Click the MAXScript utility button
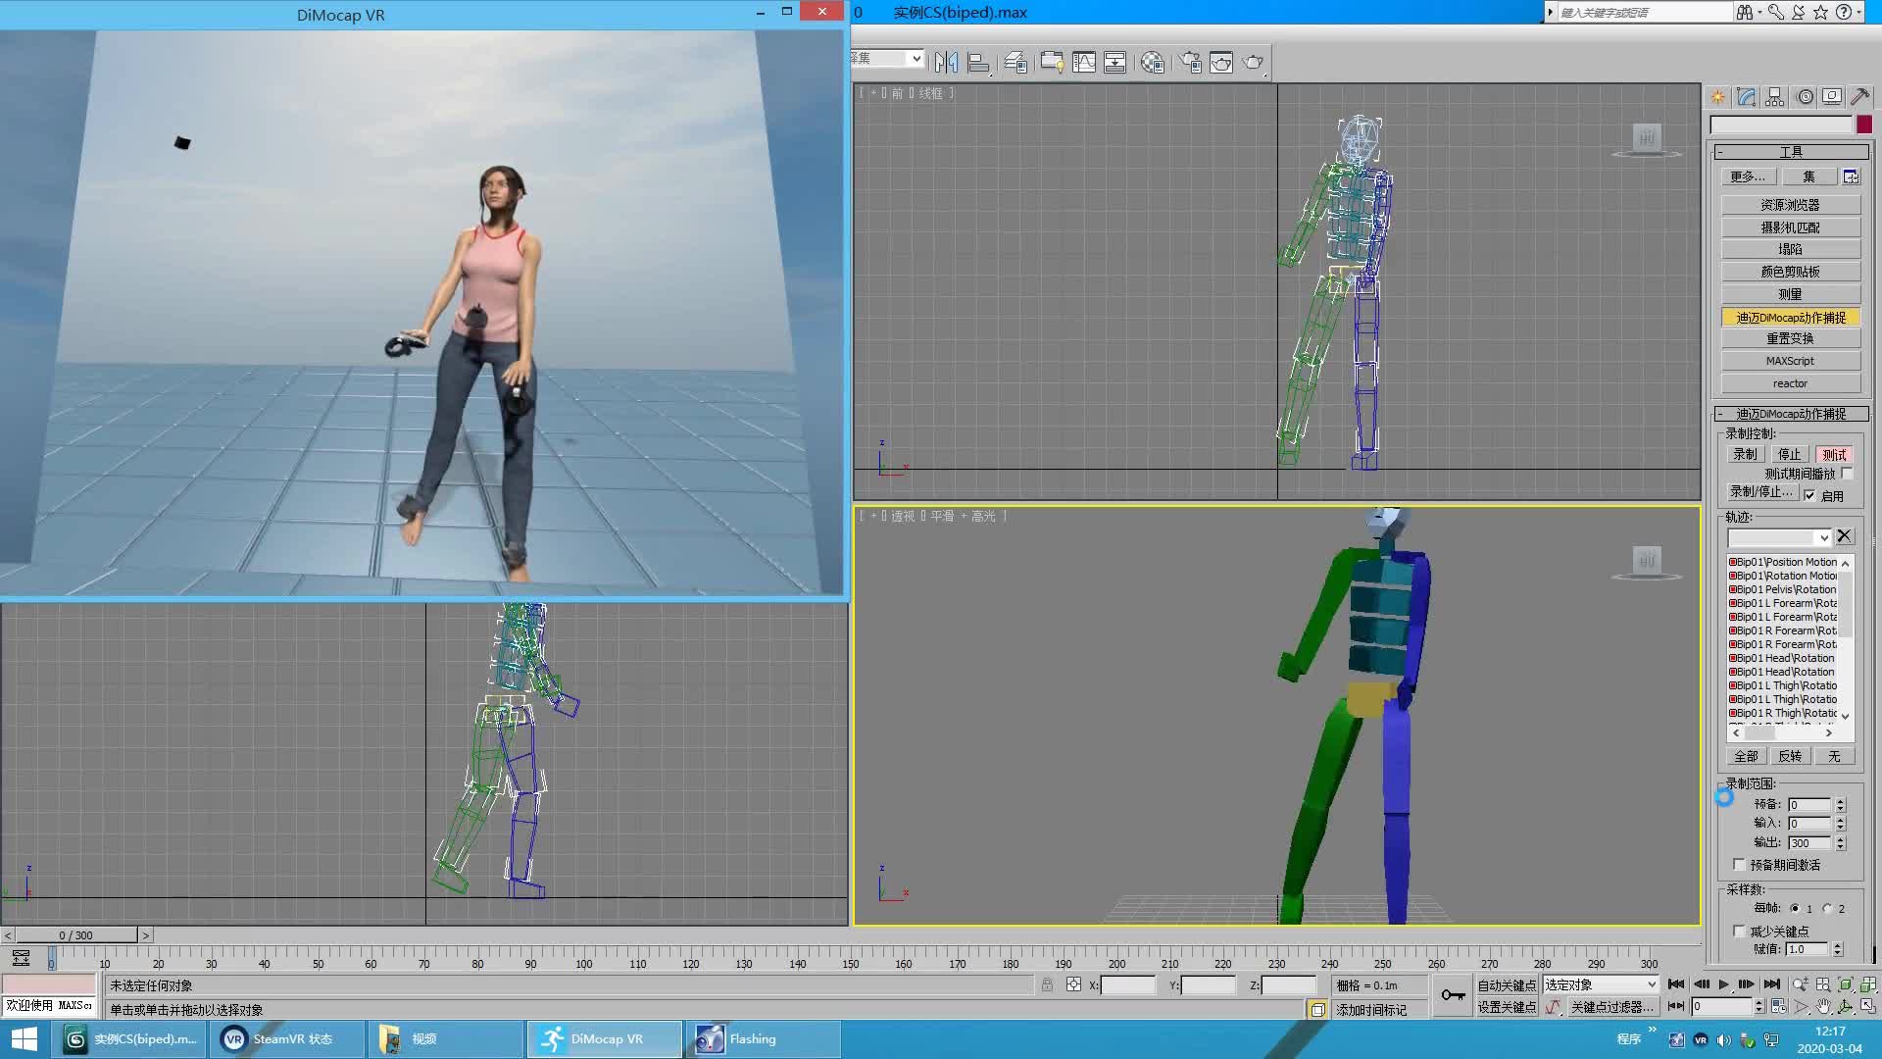Screen dimensions: 1882x1059 (1790, 361)
